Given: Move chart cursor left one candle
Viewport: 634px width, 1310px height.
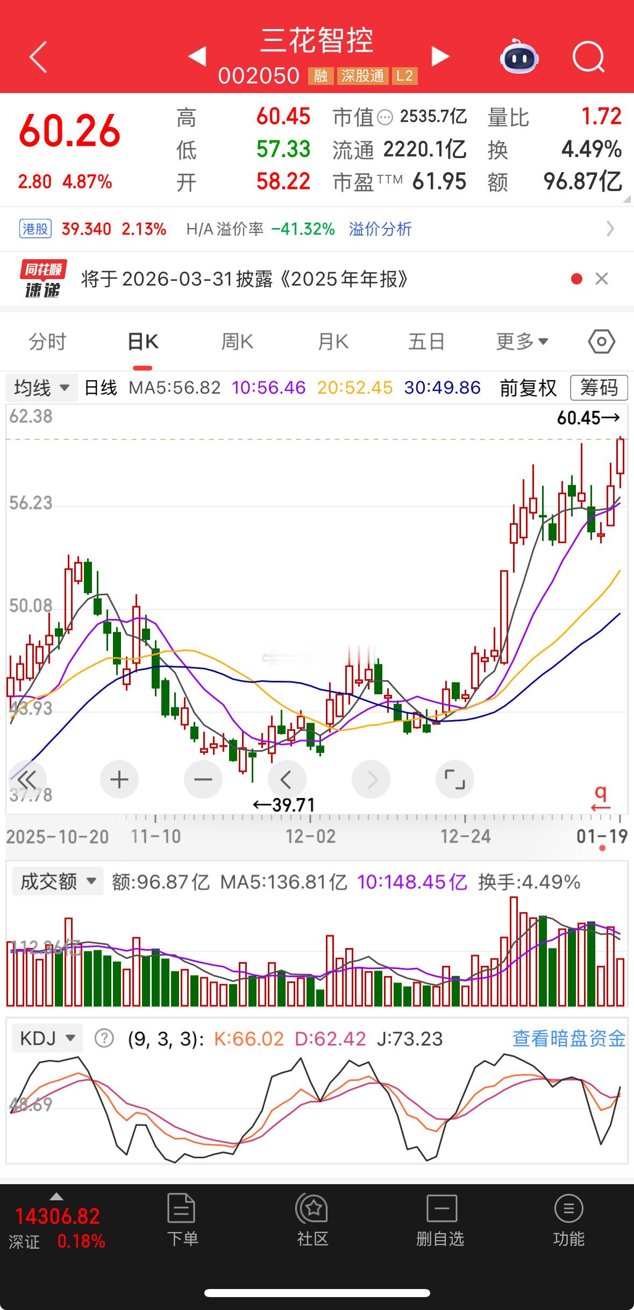Looking at the screenshot, I should pyautogui.click(x=287, y=779).
